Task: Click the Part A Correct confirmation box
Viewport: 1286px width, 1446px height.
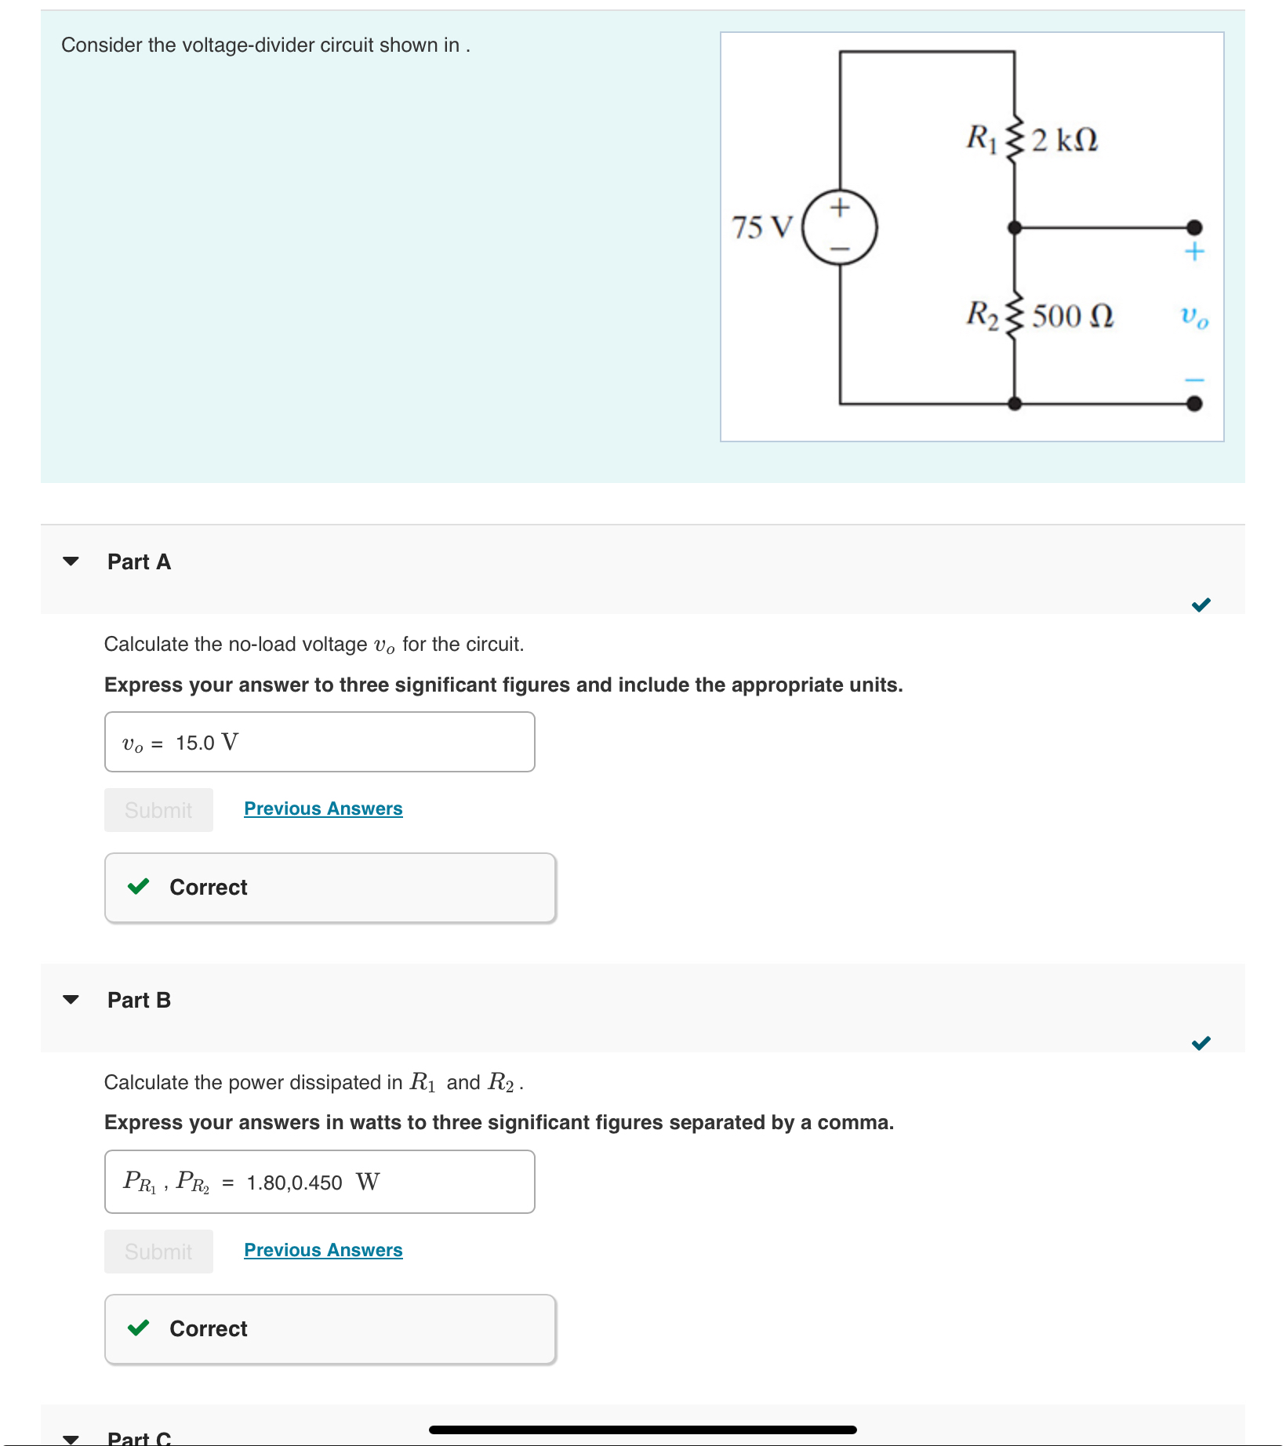Action: 330,887
